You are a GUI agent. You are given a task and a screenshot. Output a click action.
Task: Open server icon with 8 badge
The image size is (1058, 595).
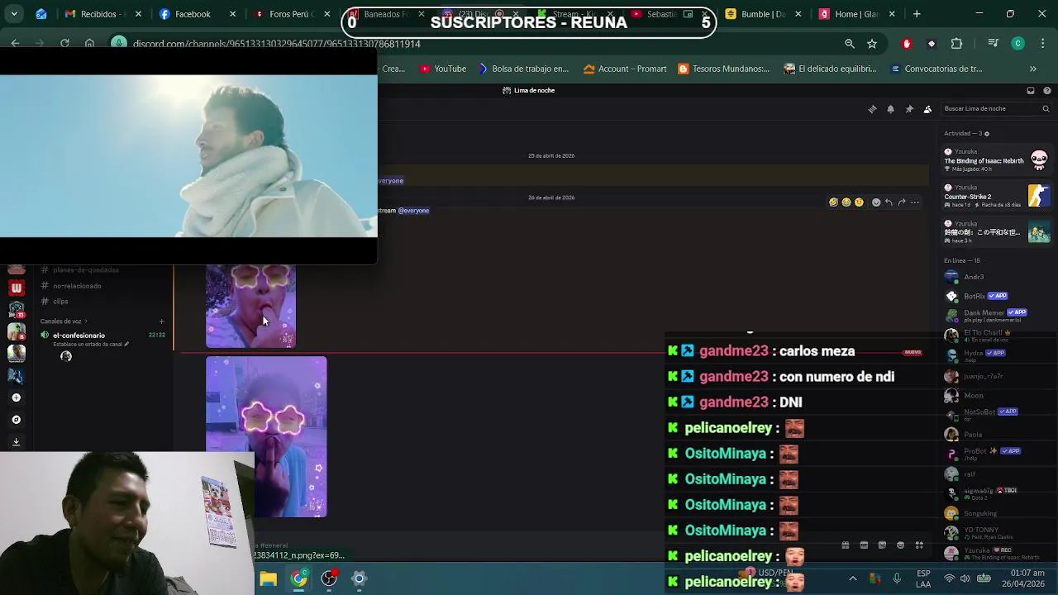click(x=17, y=332)
